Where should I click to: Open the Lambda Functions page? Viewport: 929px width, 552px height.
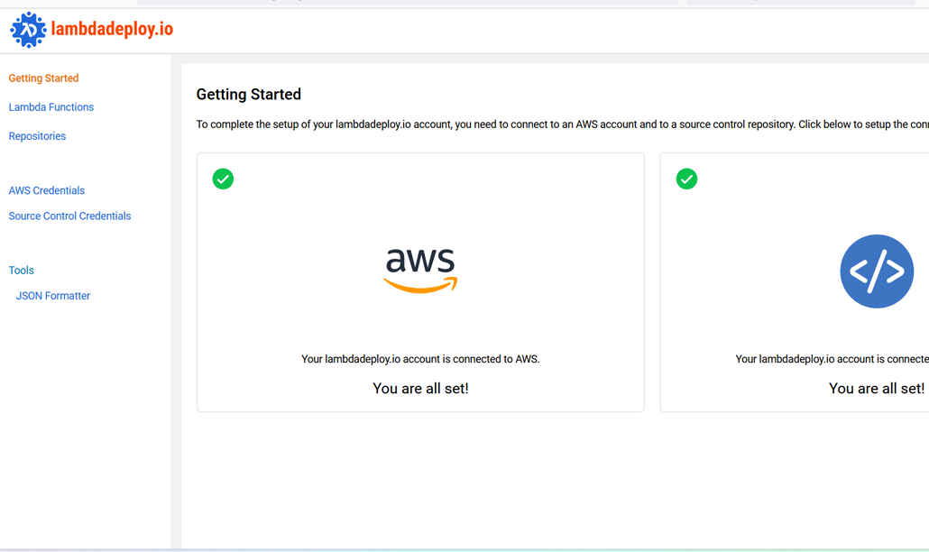point(51,107)
